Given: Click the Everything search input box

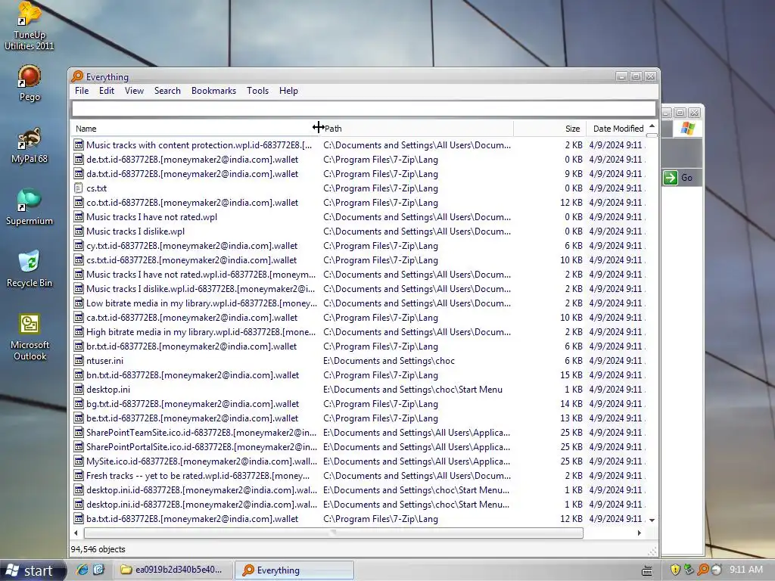Looking at the screenshot, I should (364, 109).
